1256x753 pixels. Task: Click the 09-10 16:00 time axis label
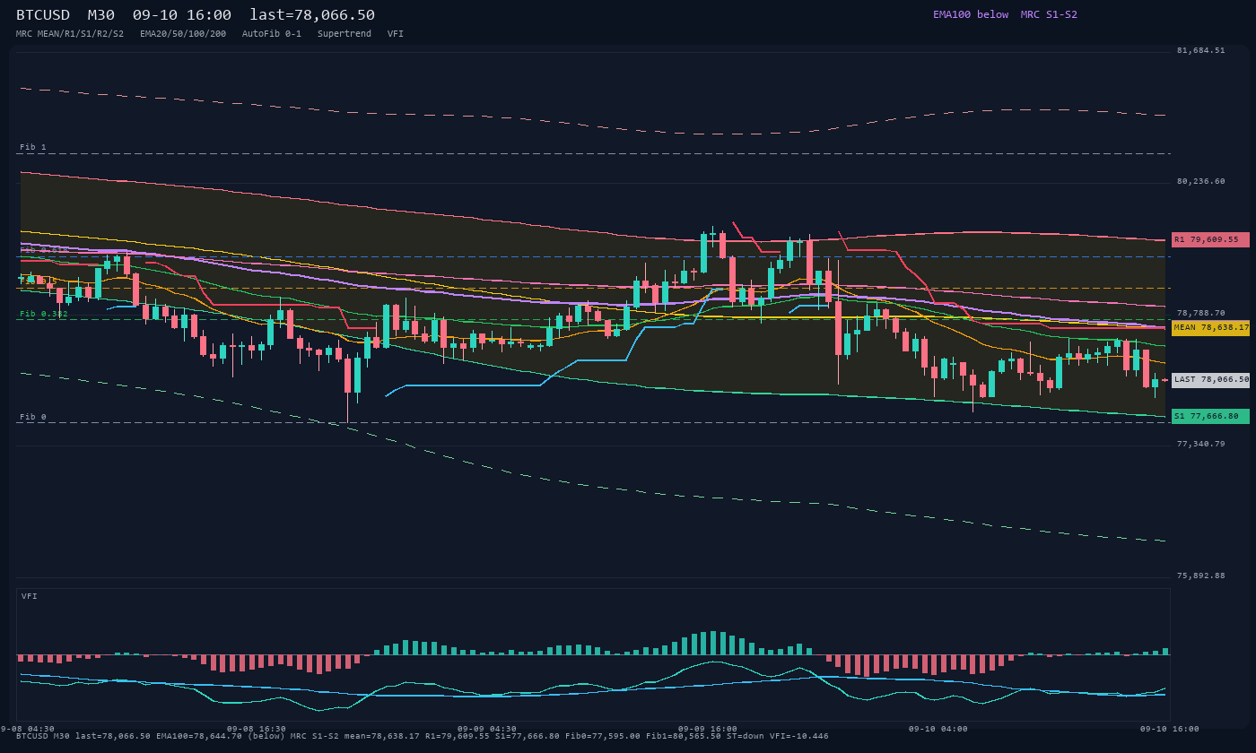tap(1169, 729)
